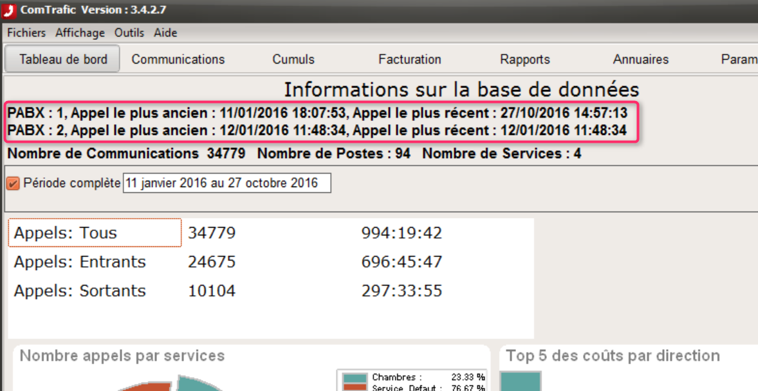The width and height of the screenshot is (758, 391).
Task: Click the PABX : 2 information line
Action: 317,131
